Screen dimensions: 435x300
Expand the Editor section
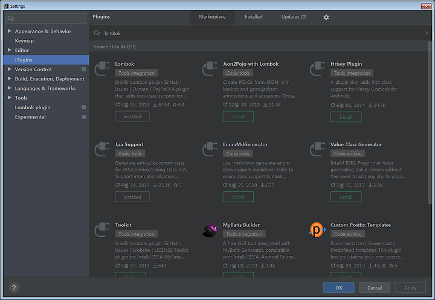[10, 50]
